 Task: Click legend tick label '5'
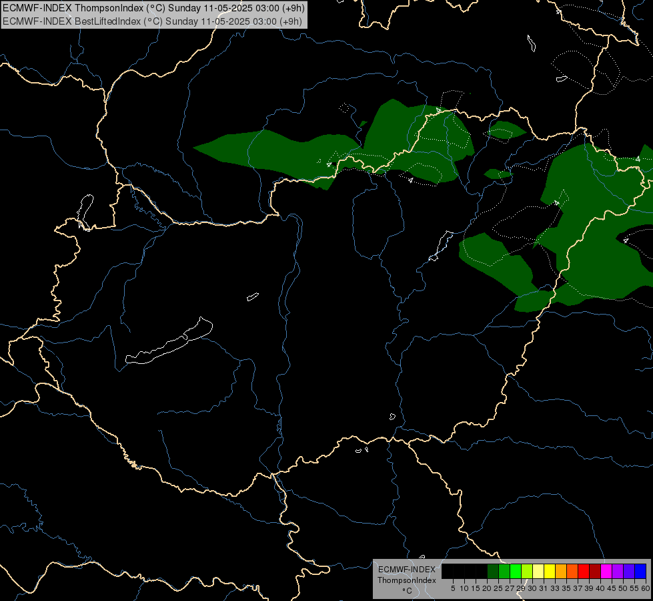coord(453,588)
